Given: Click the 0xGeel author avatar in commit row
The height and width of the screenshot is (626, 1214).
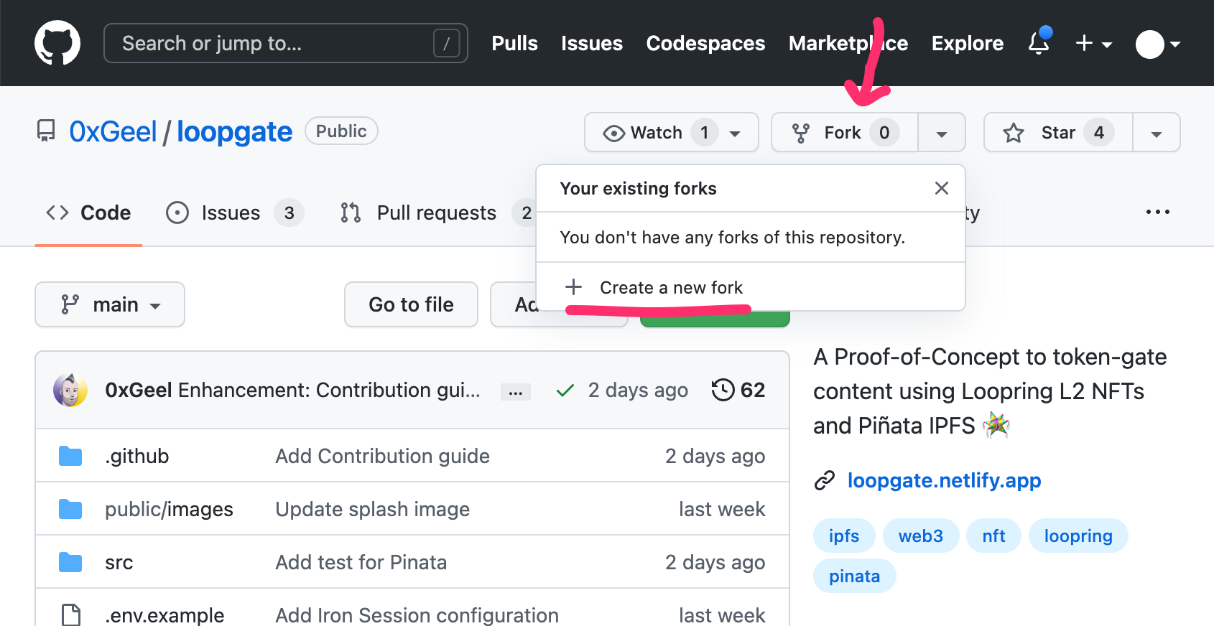Looking at the screenshot, I should click(x=70, y=390).
